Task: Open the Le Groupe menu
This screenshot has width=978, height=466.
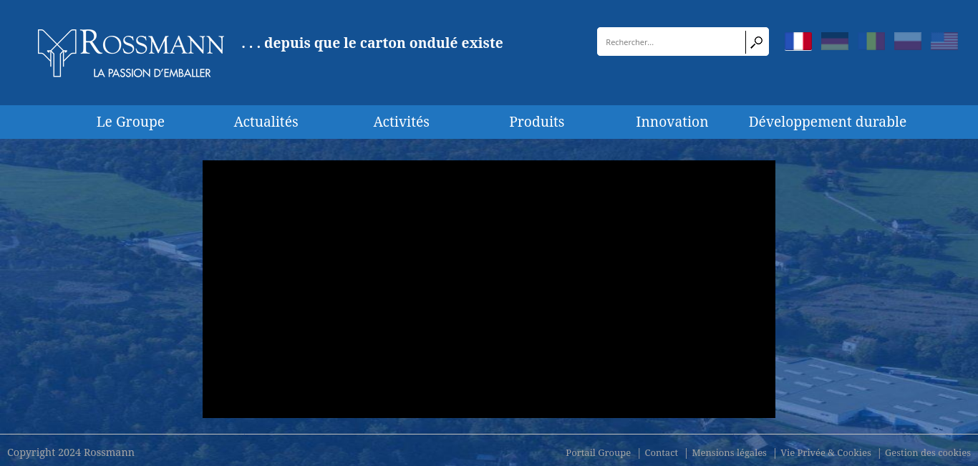Action: pos(130,122)
